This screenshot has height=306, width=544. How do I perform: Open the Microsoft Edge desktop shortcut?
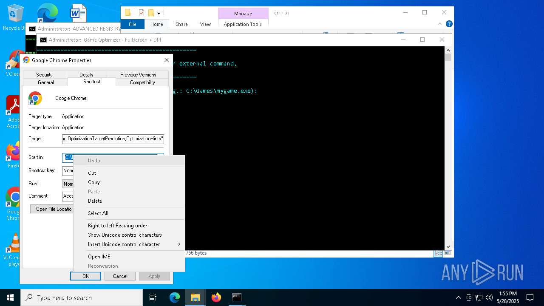tap(47, 12)
